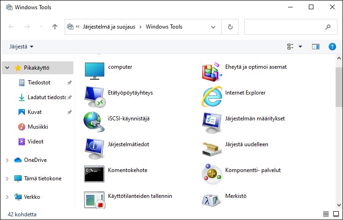Open Ladatut tiedostot in sidebar
The width and height of the screenshot is (343, 220).
point(47,97)
